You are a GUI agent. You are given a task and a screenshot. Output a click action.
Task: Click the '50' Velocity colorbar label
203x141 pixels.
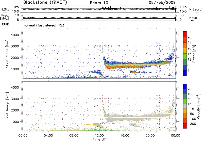click(x=189, y=99)
